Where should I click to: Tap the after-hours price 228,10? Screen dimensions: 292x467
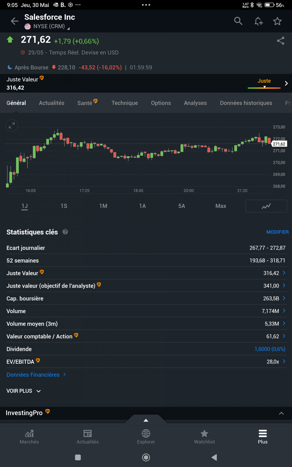(x=66, y=67)
